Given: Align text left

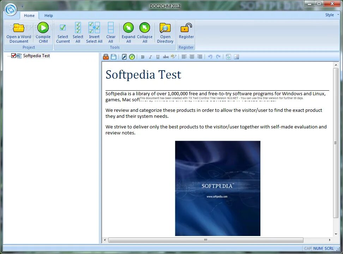Looking at the screenshot, I should click(184, 57).
